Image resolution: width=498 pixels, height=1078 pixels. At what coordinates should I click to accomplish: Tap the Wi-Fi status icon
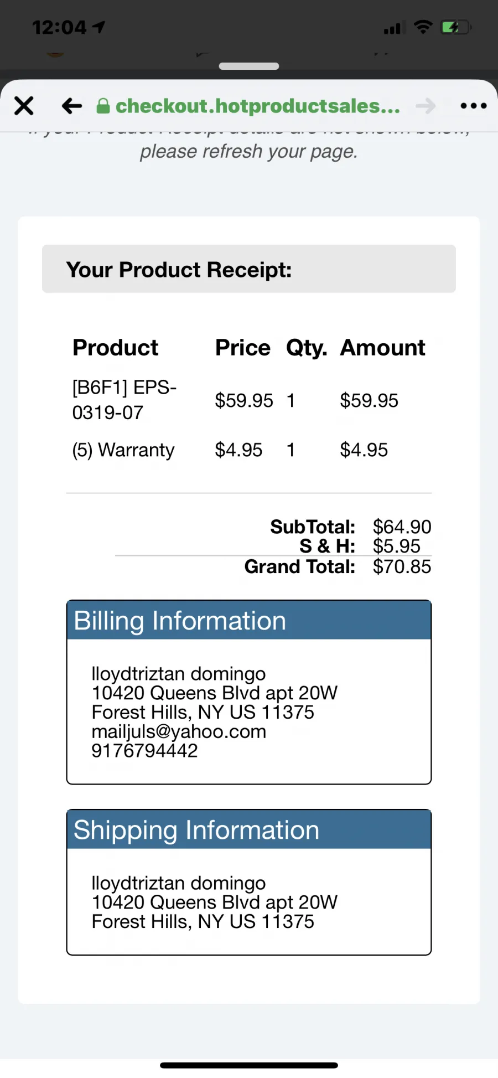[x=423, y=27]
